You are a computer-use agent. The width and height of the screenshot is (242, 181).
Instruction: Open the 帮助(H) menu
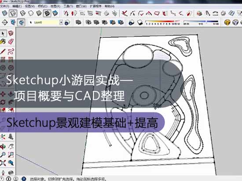click(x=110, y=6)
